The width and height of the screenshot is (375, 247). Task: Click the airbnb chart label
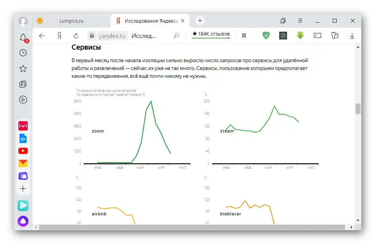click(x=99, y=214)
